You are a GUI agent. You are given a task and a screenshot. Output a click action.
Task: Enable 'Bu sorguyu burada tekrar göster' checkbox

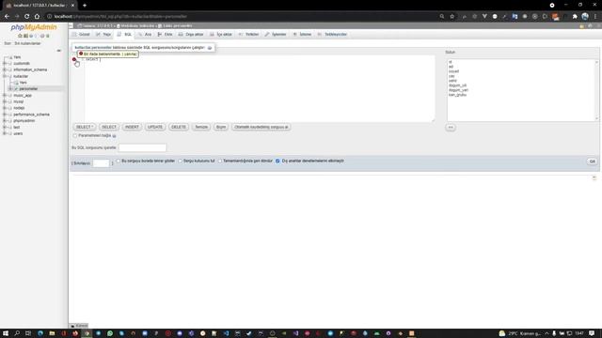coord(119,161)
